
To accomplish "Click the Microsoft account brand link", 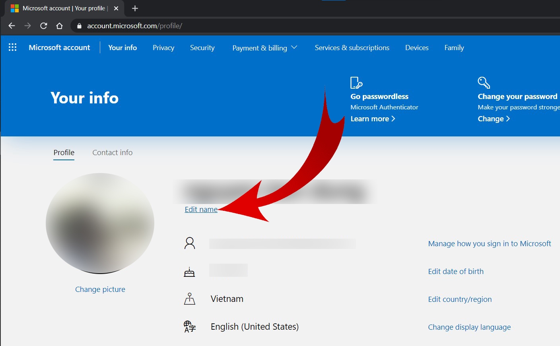I will tap(59, 47).
